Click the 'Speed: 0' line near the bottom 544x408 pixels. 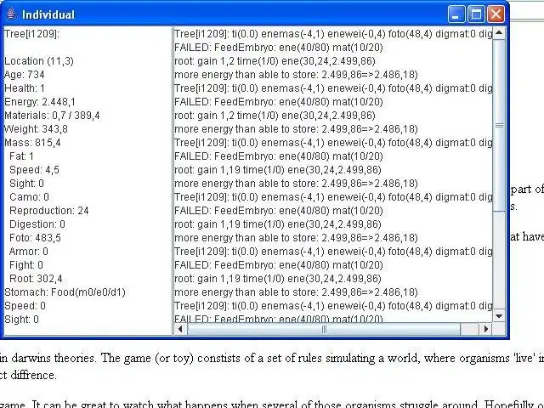(25, 306)
